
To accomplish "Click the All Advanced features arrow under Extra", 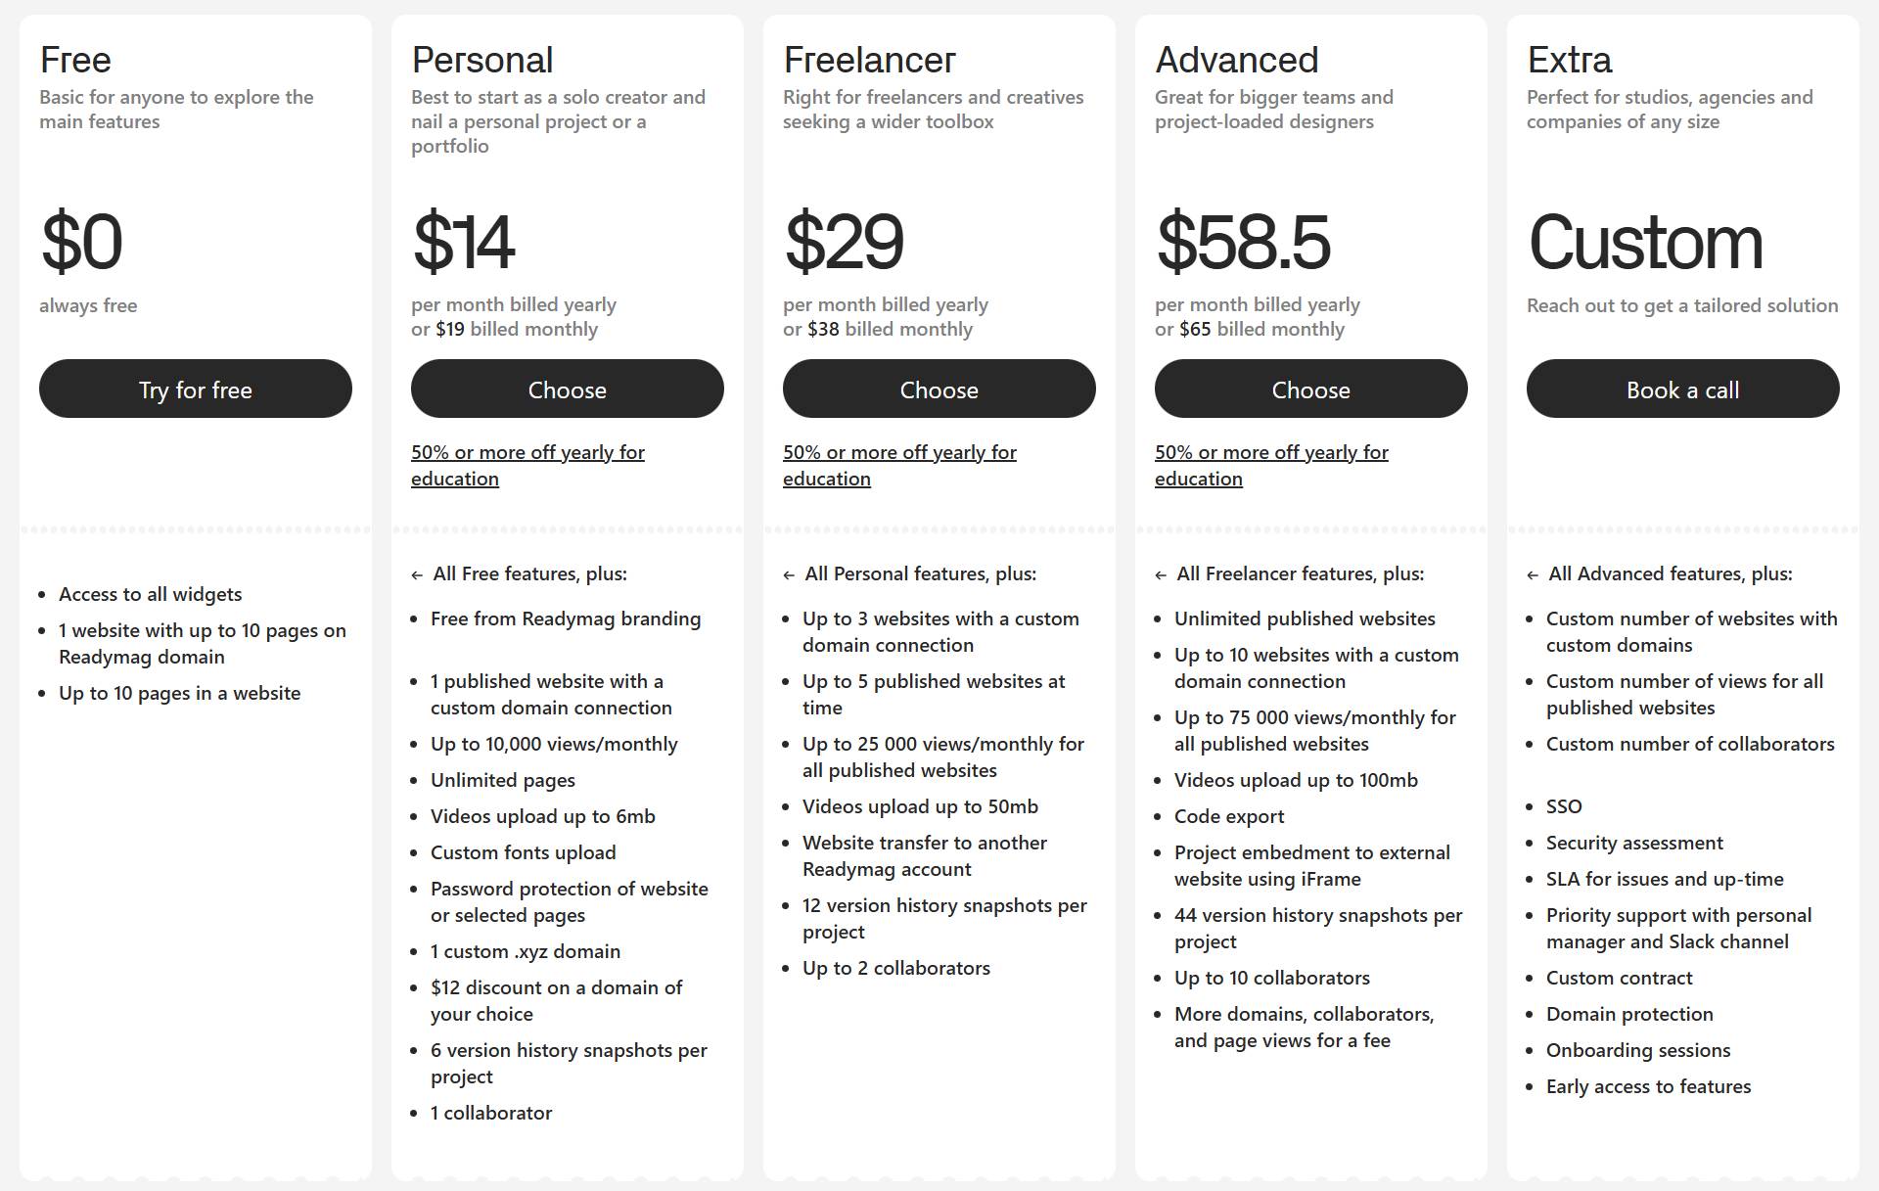I will [x=1533, y=574].
